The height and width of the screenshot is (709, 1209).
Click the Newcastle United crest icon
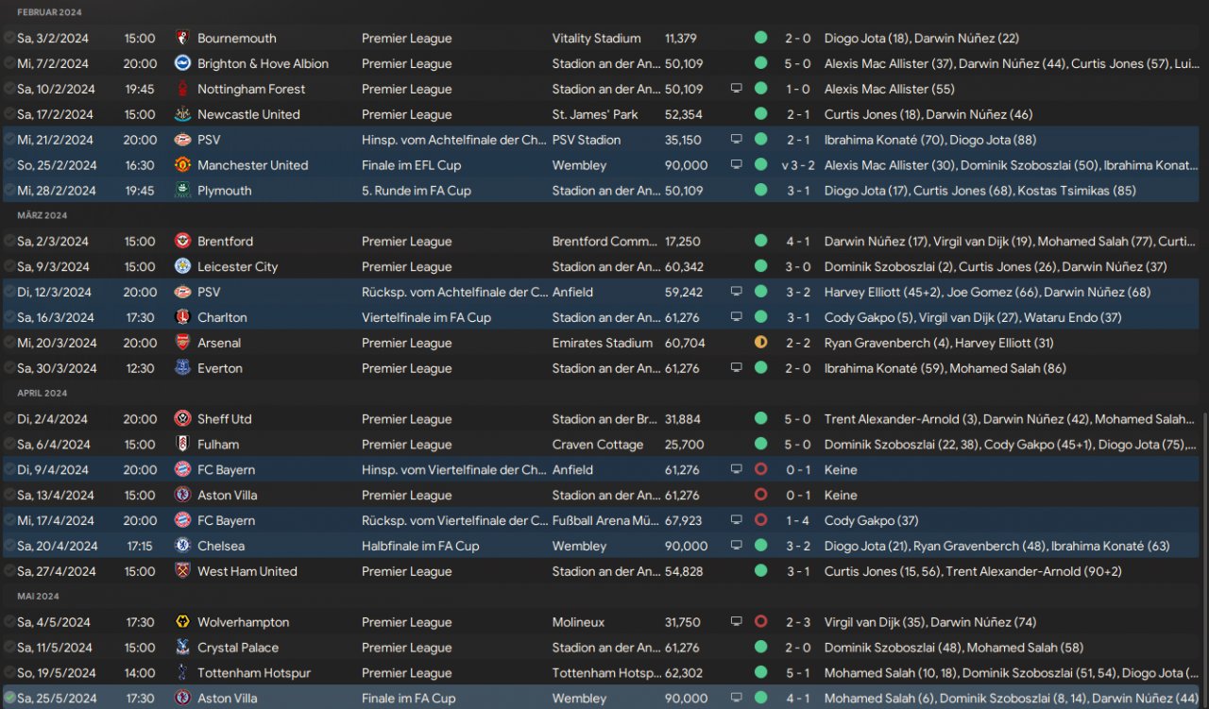(x=183, y=115)
